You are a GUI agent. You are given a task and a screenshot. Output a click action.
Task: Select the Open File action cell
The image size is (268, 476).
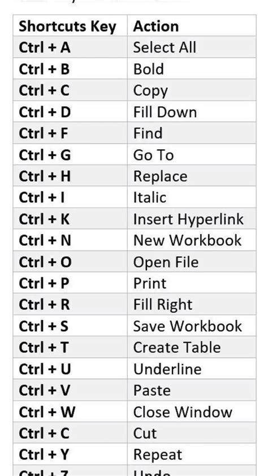coord(192,262)
